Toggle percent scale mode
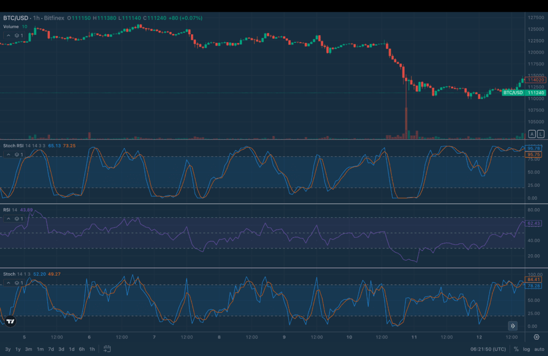This screenshot has width=548, height=356. 516,349
